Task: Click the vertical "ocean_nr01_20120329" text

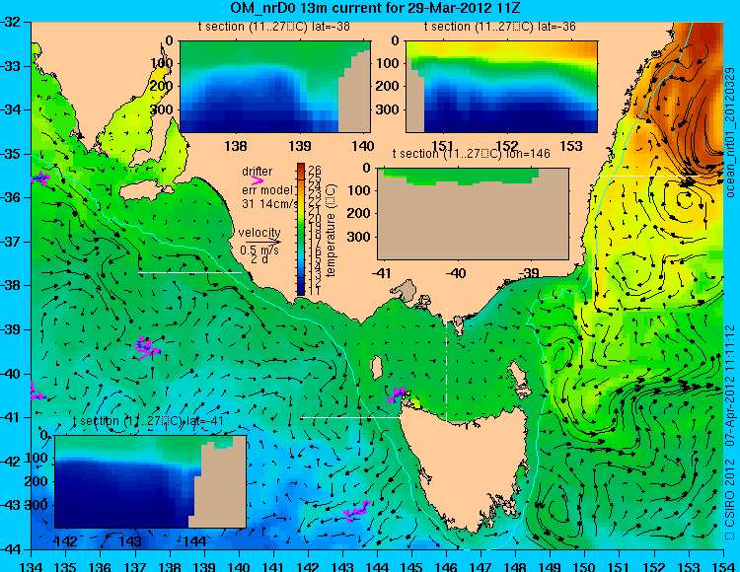Action: [730, 132]
